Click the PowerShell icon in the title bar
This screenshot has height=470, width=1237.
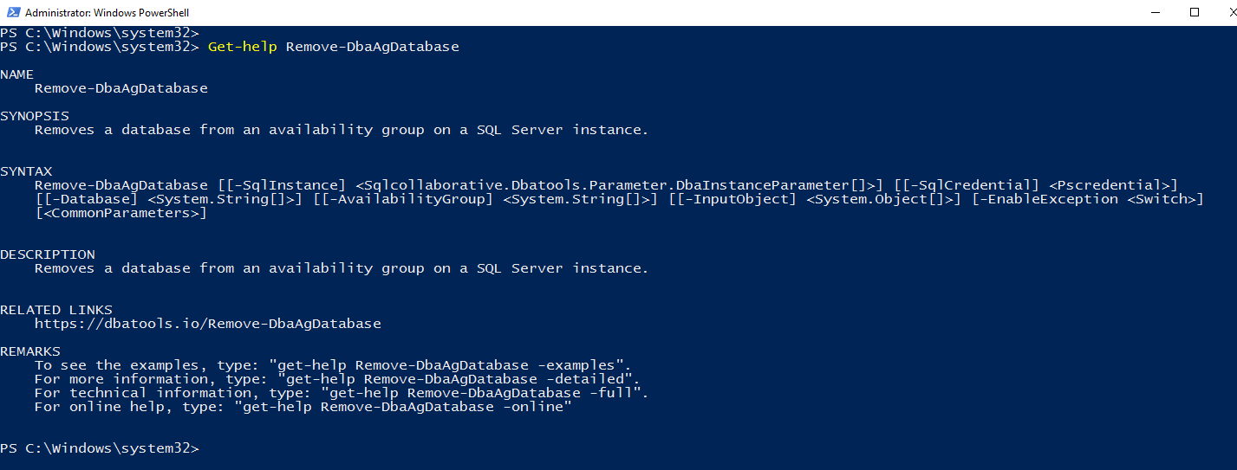[11, 12]
